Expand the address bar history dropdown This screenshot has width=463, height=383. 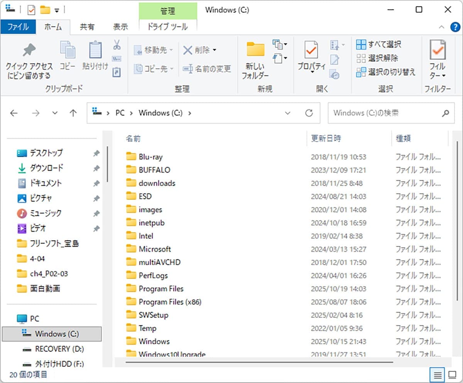287,113
